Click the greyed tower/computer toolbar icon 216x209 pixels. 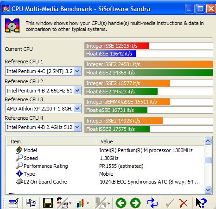pyautogui.click(x=101, y=203)
